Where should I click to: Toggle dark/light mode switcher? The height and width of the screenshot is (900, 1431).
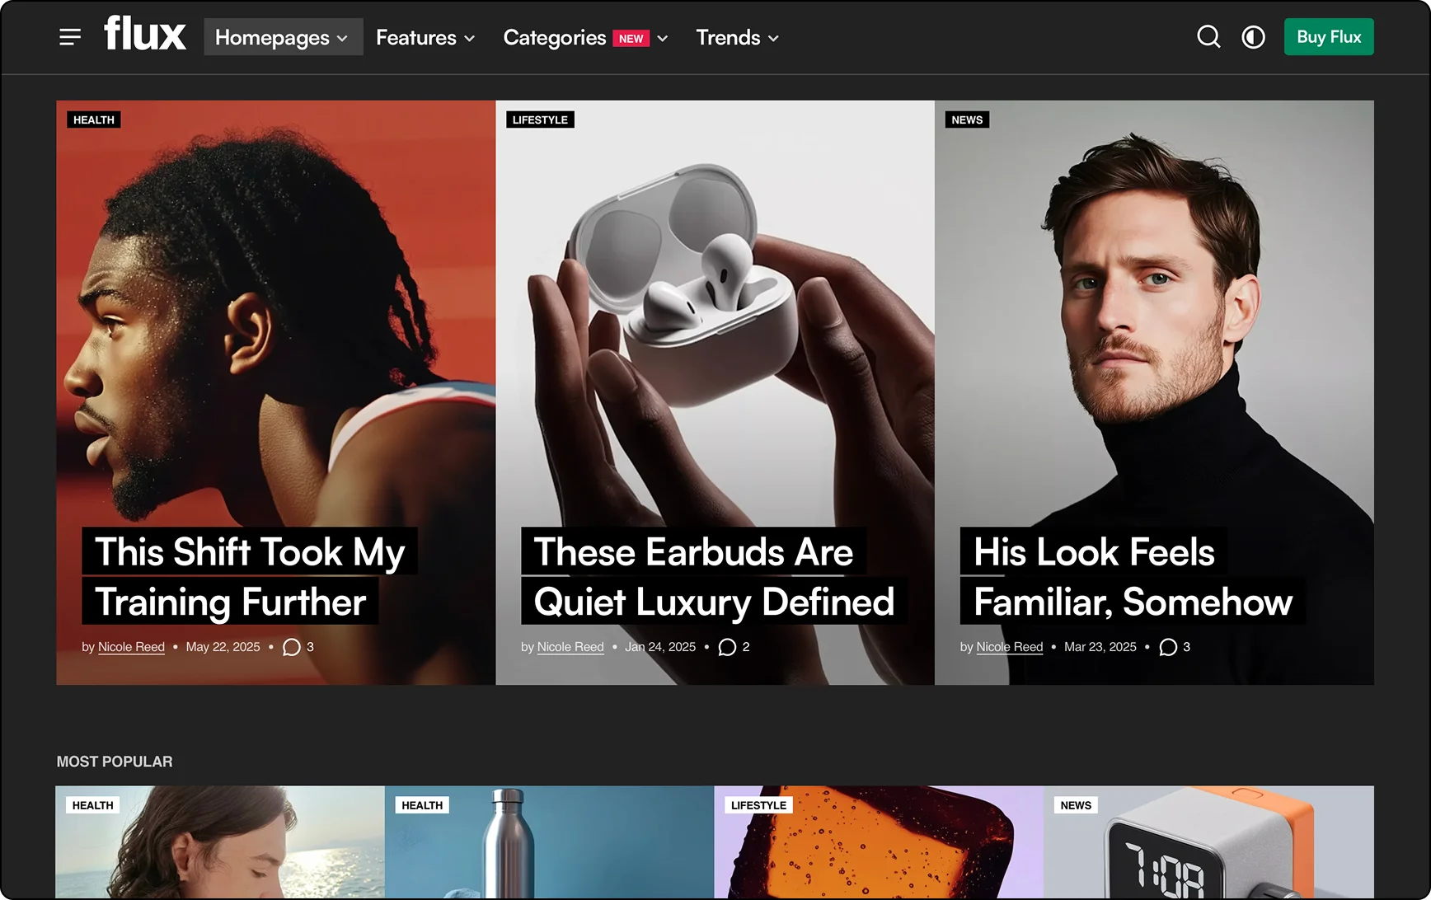pyautogui.click(x=1253, y=37)
